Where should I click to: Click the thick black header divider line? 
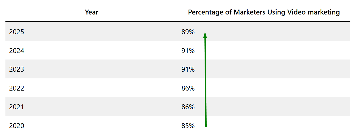pos(178,21)
